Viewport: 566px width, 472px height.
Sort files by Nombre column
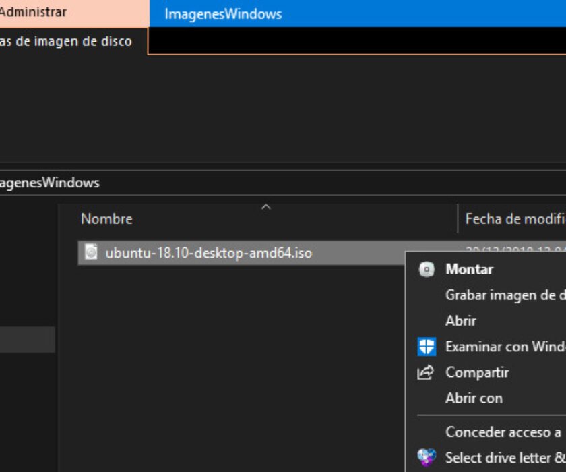(x=106, y=219)
